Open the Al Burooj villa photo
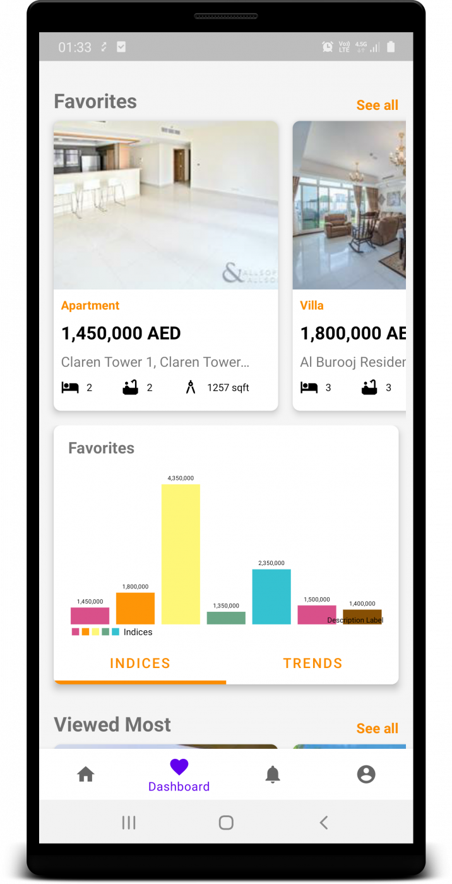The image size is (452, 884). coord(349,205)
